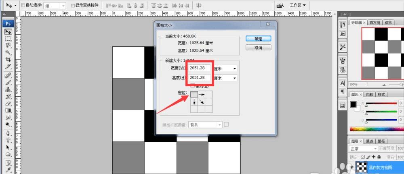Screen dimensions: 404x174
Task: Select the Ellipse shape tool
Action: click(8, 154)
